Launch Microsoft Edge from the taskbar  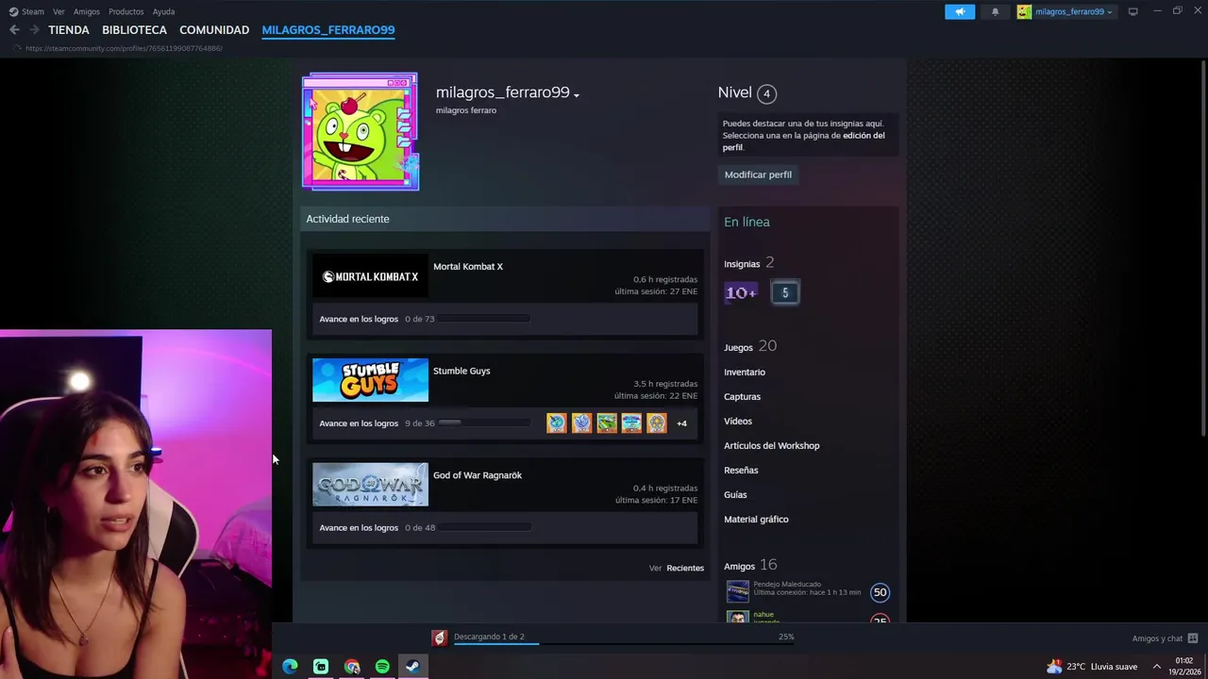290,667
